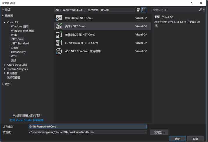
Task: Select 单元测试项目(.NET Core) template text
Action: [x=80, y=35]
